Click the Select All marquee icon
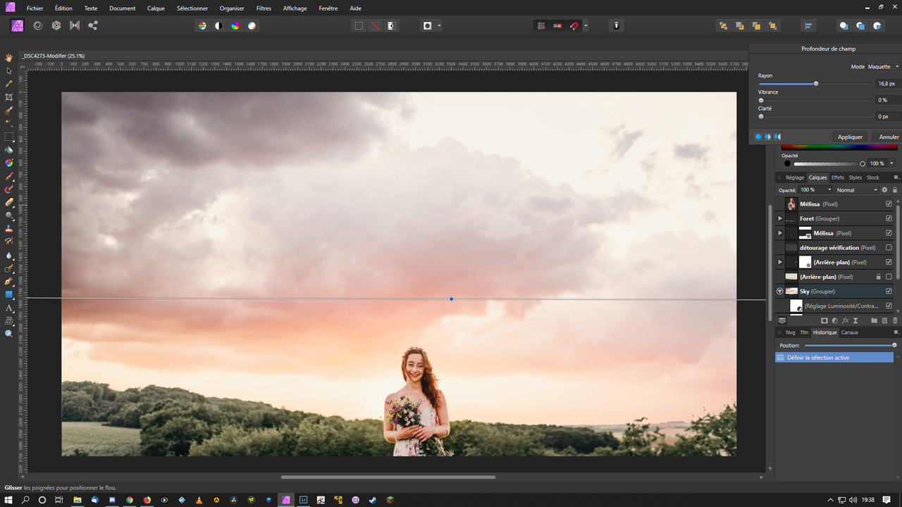 [359, 25]
